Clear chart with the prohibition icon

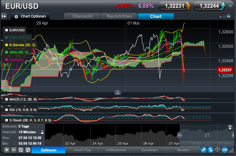click(x=28, y=150)
